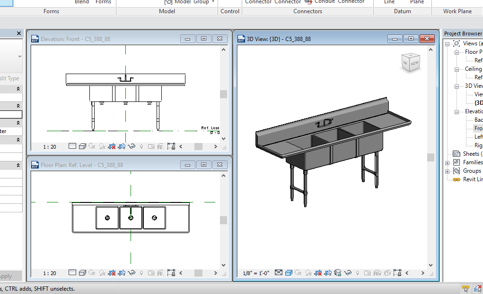Screen dimensions: 483x294
Task: Toggle the crop view in the floor plan
Action: click(x=111, y=273)
